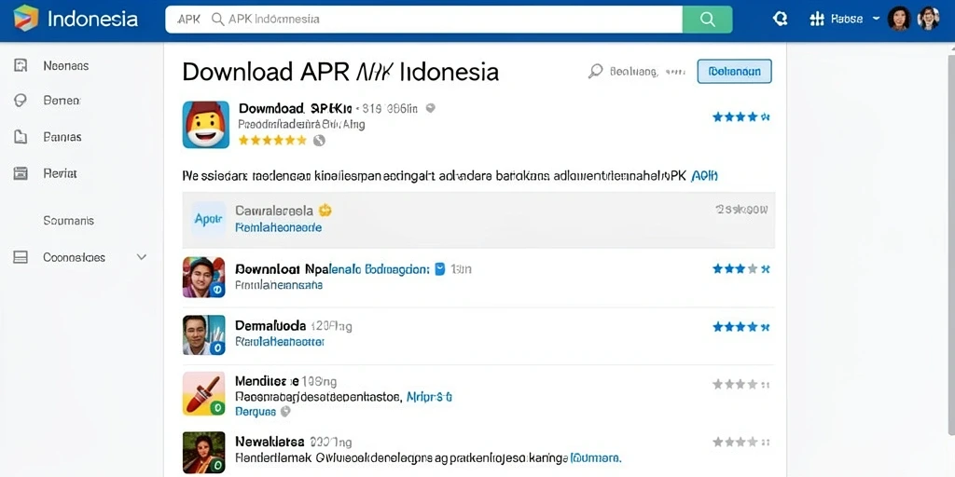Click the magnifier icon beside Beaniuang

(595, 71)
